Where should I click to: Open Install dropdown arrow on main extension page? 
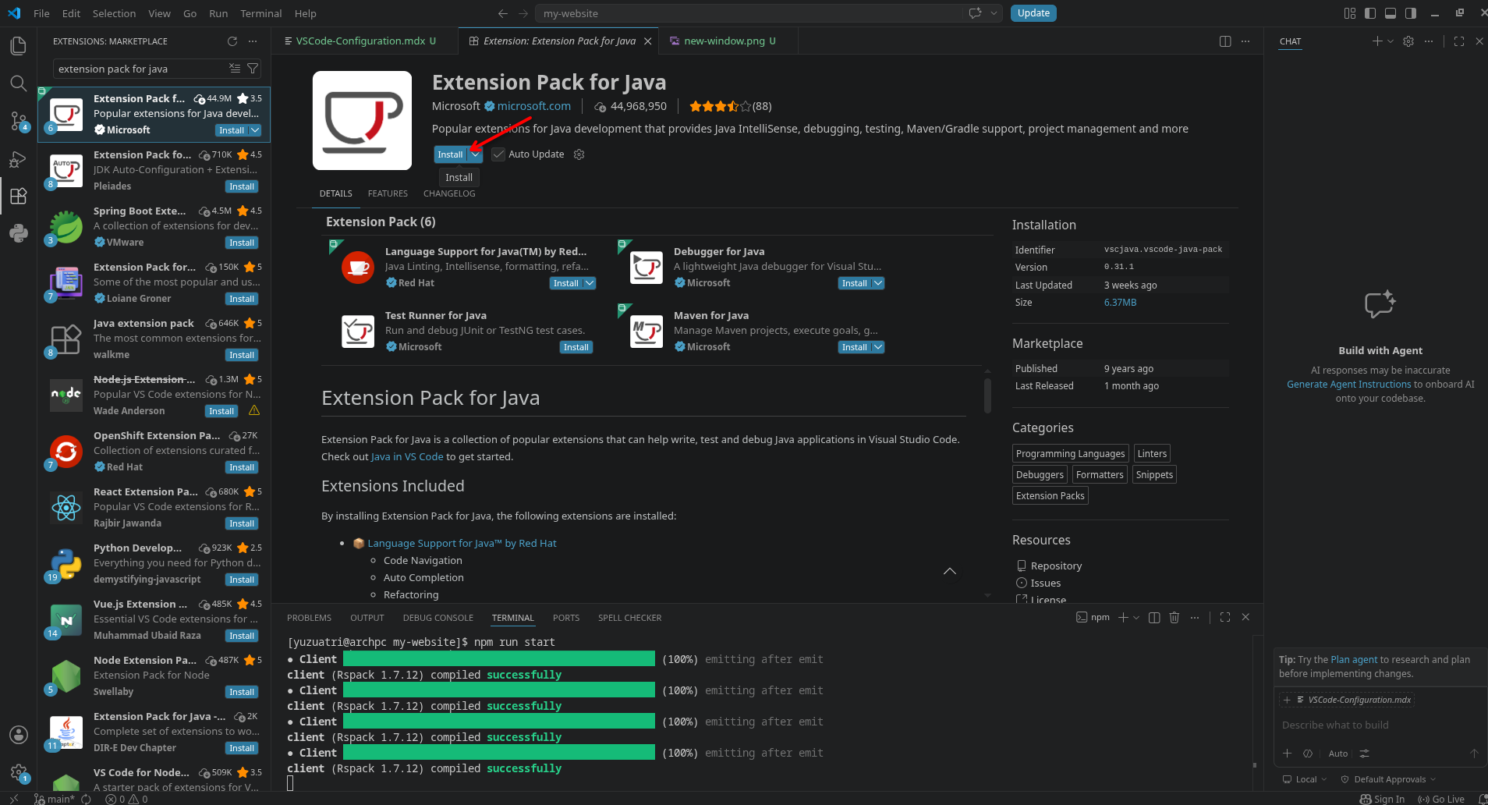(475, 154)
